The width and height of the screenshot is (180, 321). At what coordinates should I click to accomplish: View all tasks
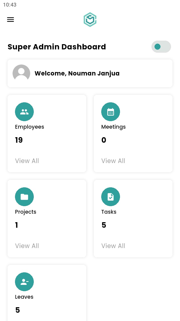click(113, 246)
